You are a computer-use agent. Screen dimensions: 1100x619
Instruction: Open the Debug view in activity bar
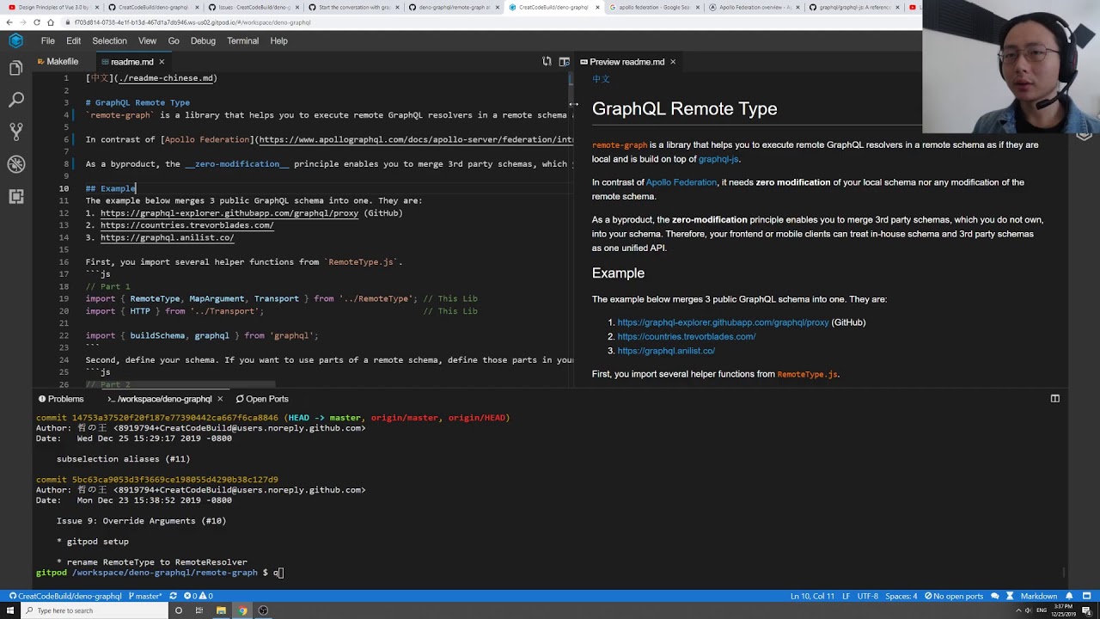point(15,163)
